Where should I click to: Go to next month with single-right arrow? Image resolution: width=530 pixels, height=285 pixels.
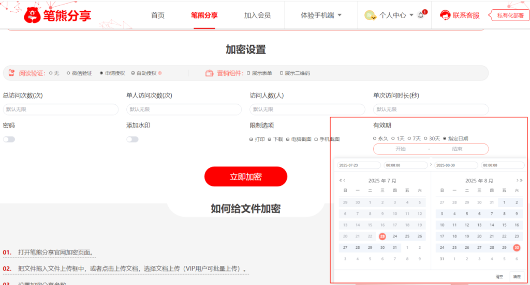click(517, 180)
